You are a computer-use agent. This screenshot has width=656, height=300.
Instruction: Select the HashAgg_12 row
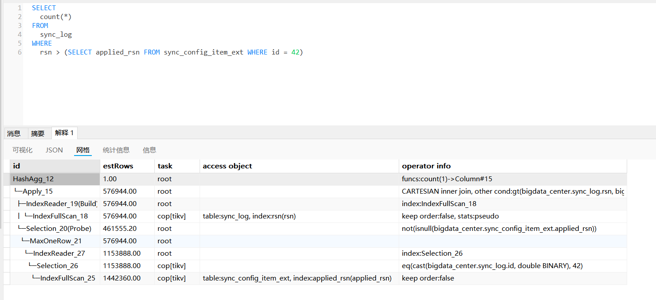click(x=33, y=179)
